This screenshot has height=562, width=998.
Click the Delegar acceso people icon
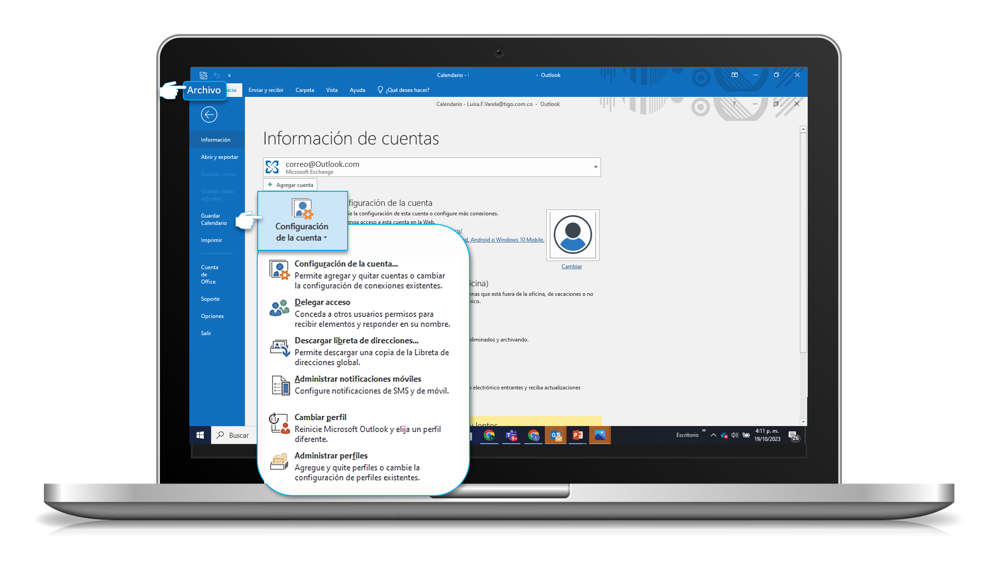[x=280, y=308]
